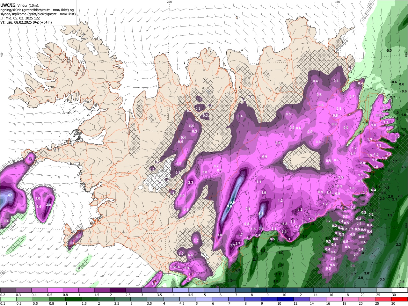Select the 'rigning/skúrir' header line
The width and height of the screenshot is (408, 306).
tap(37, 10)
